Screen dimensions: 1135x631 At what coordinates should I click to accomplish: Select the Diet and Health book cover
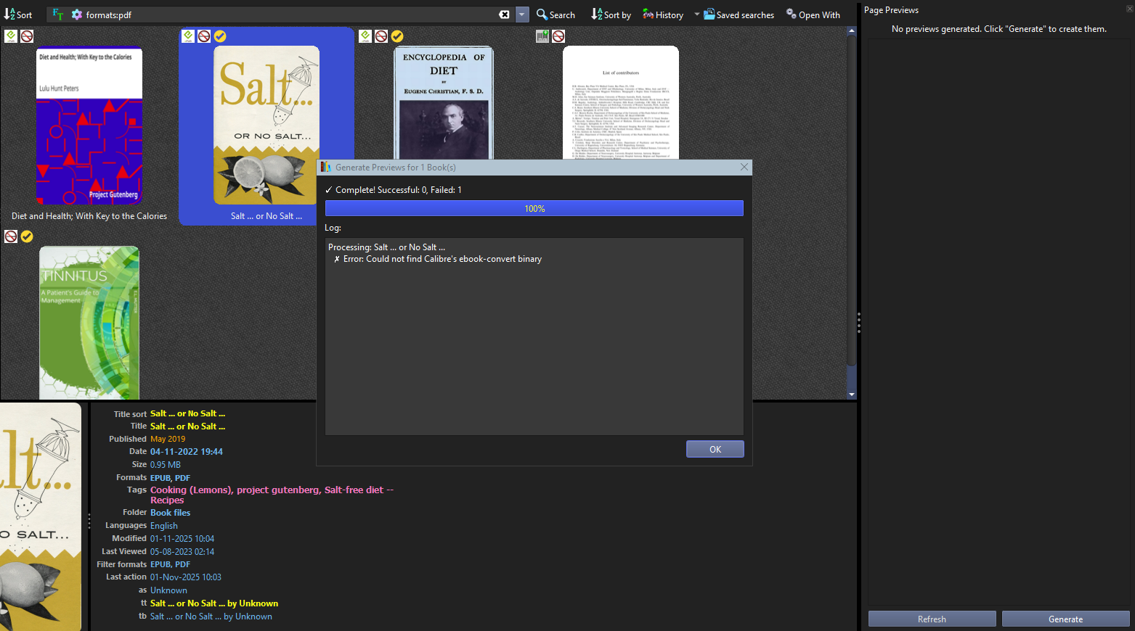(89, 125)
